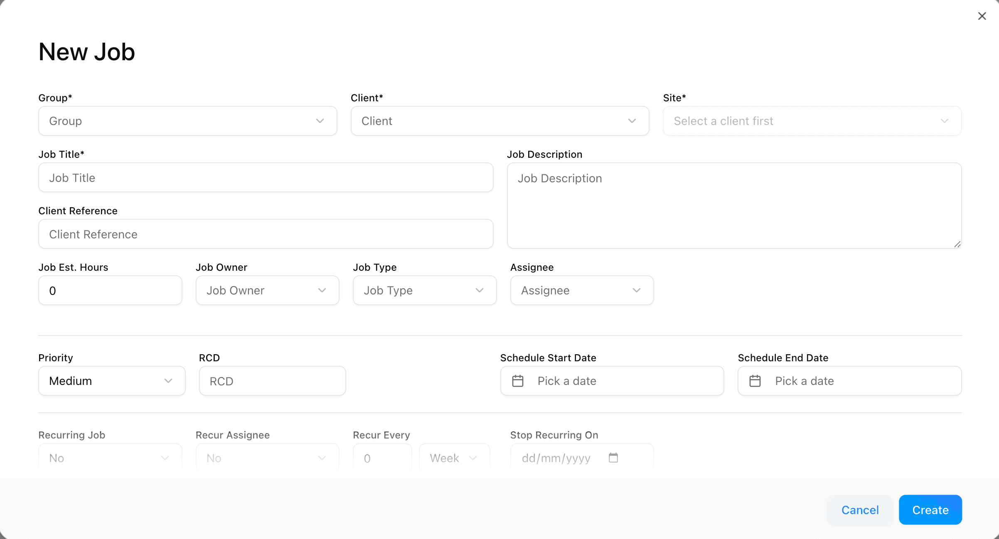Focus the Client Reference field
Screen dimensions: 999x539
(266, 234)
